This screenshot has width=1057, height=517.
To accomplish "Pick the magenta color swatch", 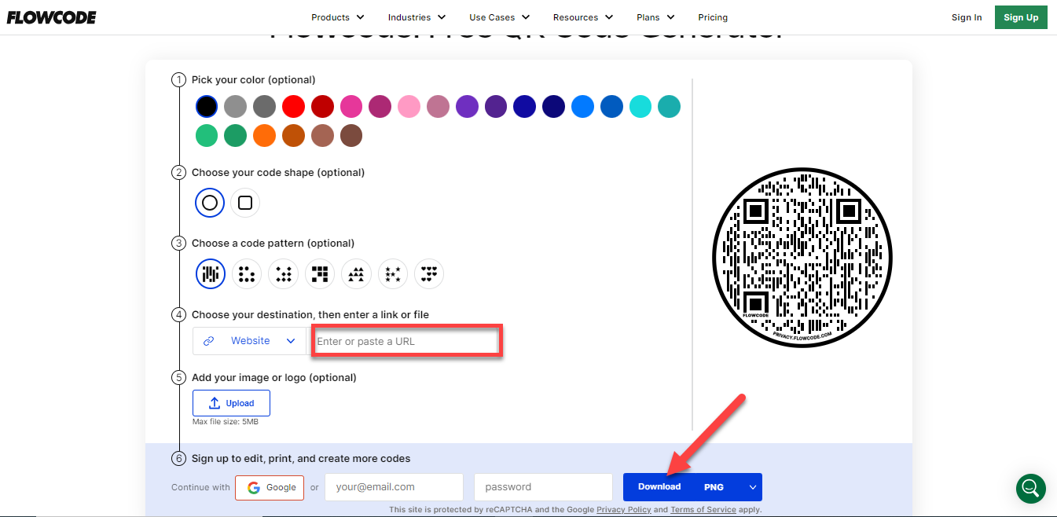I will tap(380, 106).
